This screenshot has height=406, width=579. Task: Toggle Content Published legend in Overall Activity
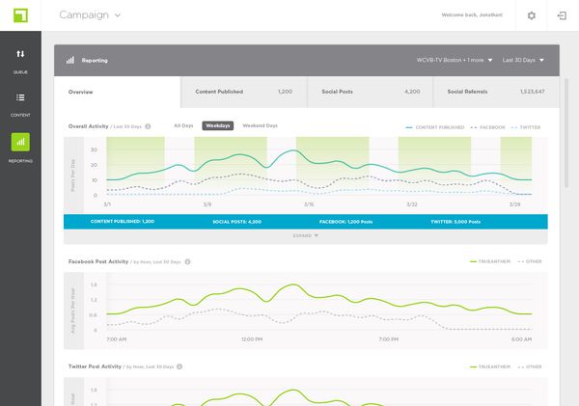tap(434, 127)
